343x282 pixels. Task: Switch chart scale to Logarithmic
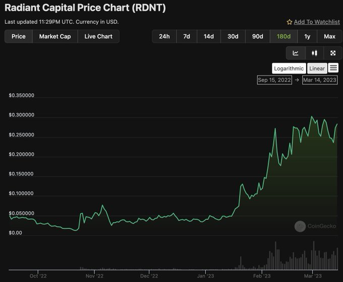click(x=289, y=68)
